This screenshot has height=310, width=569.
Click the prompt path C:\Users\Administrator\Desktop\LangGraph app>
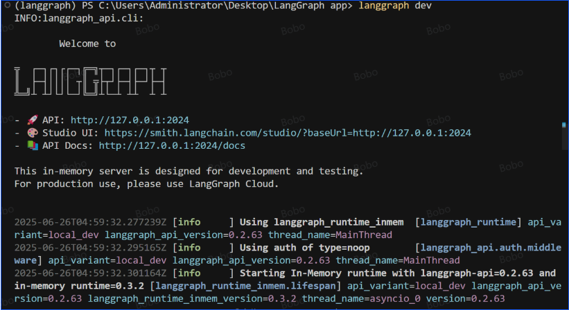225,6
